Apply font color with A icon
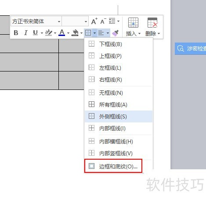Viewport: 206px width, 200px height. 62,33
